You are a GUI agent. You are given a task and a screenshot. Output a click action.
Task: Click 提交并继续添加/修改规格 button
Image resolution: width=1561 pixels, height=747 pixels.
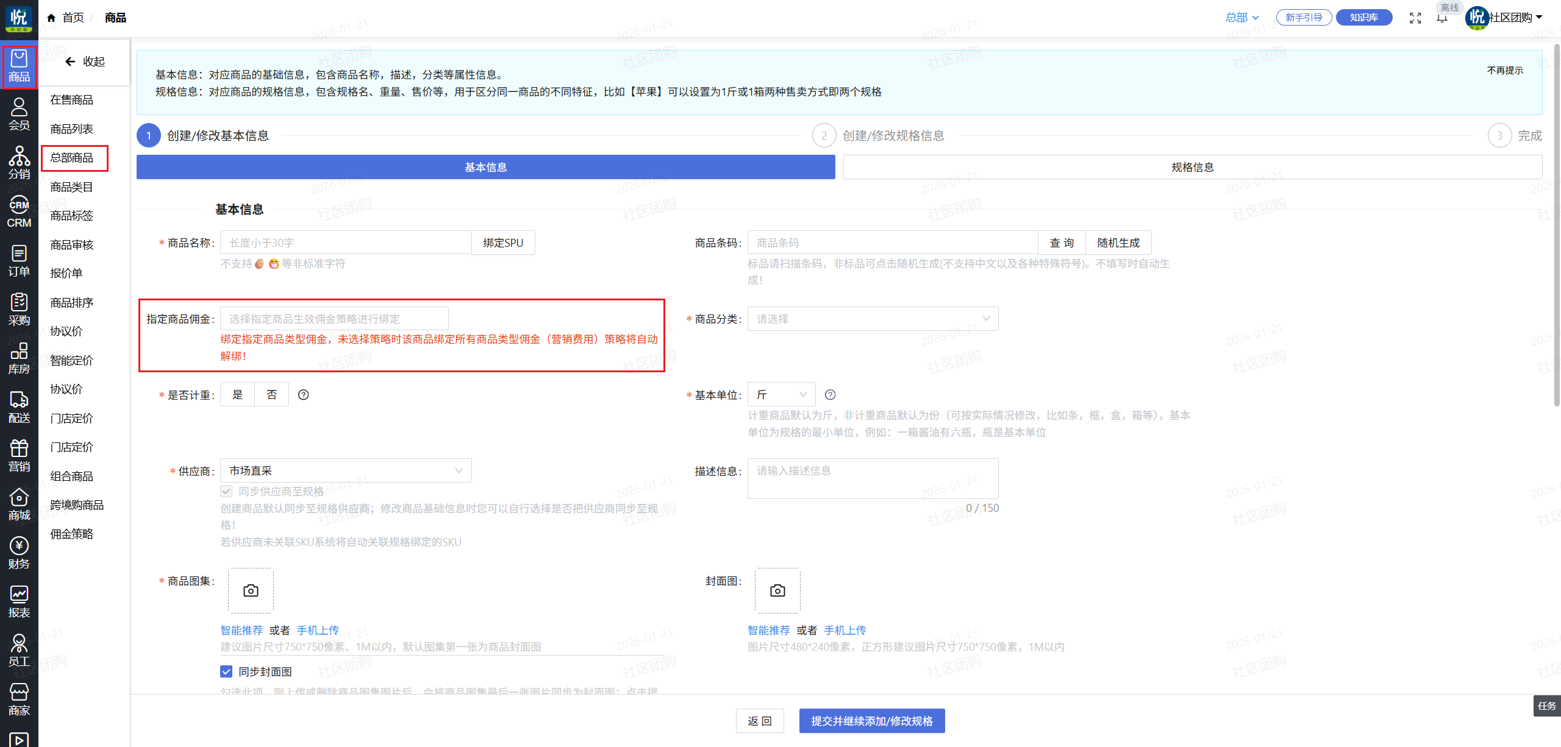pos(872,721)
